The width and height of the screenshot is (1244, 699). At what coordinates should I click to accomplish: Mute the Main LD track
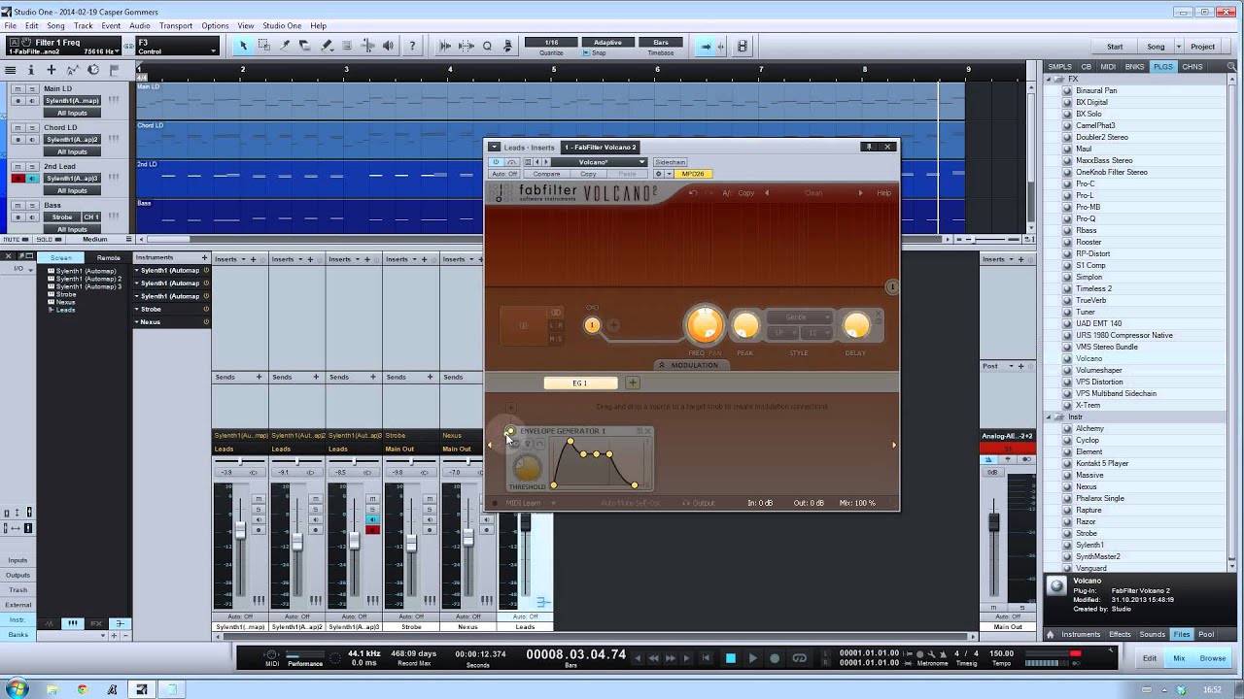point(17,88)
